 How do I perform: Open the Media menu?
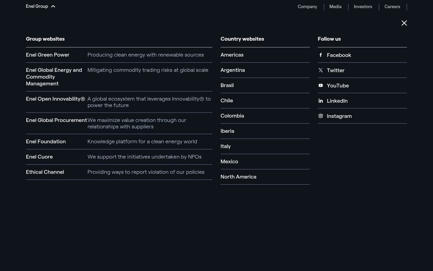(335, 6)
